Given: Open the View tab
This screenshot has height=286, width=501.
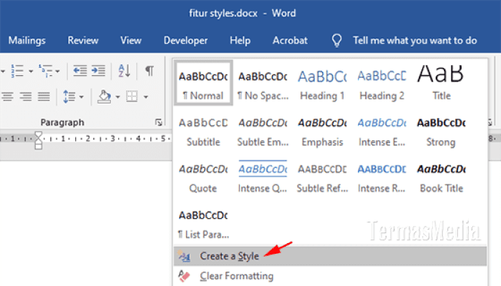Looking at the screenshot, I should pos(131,41).
